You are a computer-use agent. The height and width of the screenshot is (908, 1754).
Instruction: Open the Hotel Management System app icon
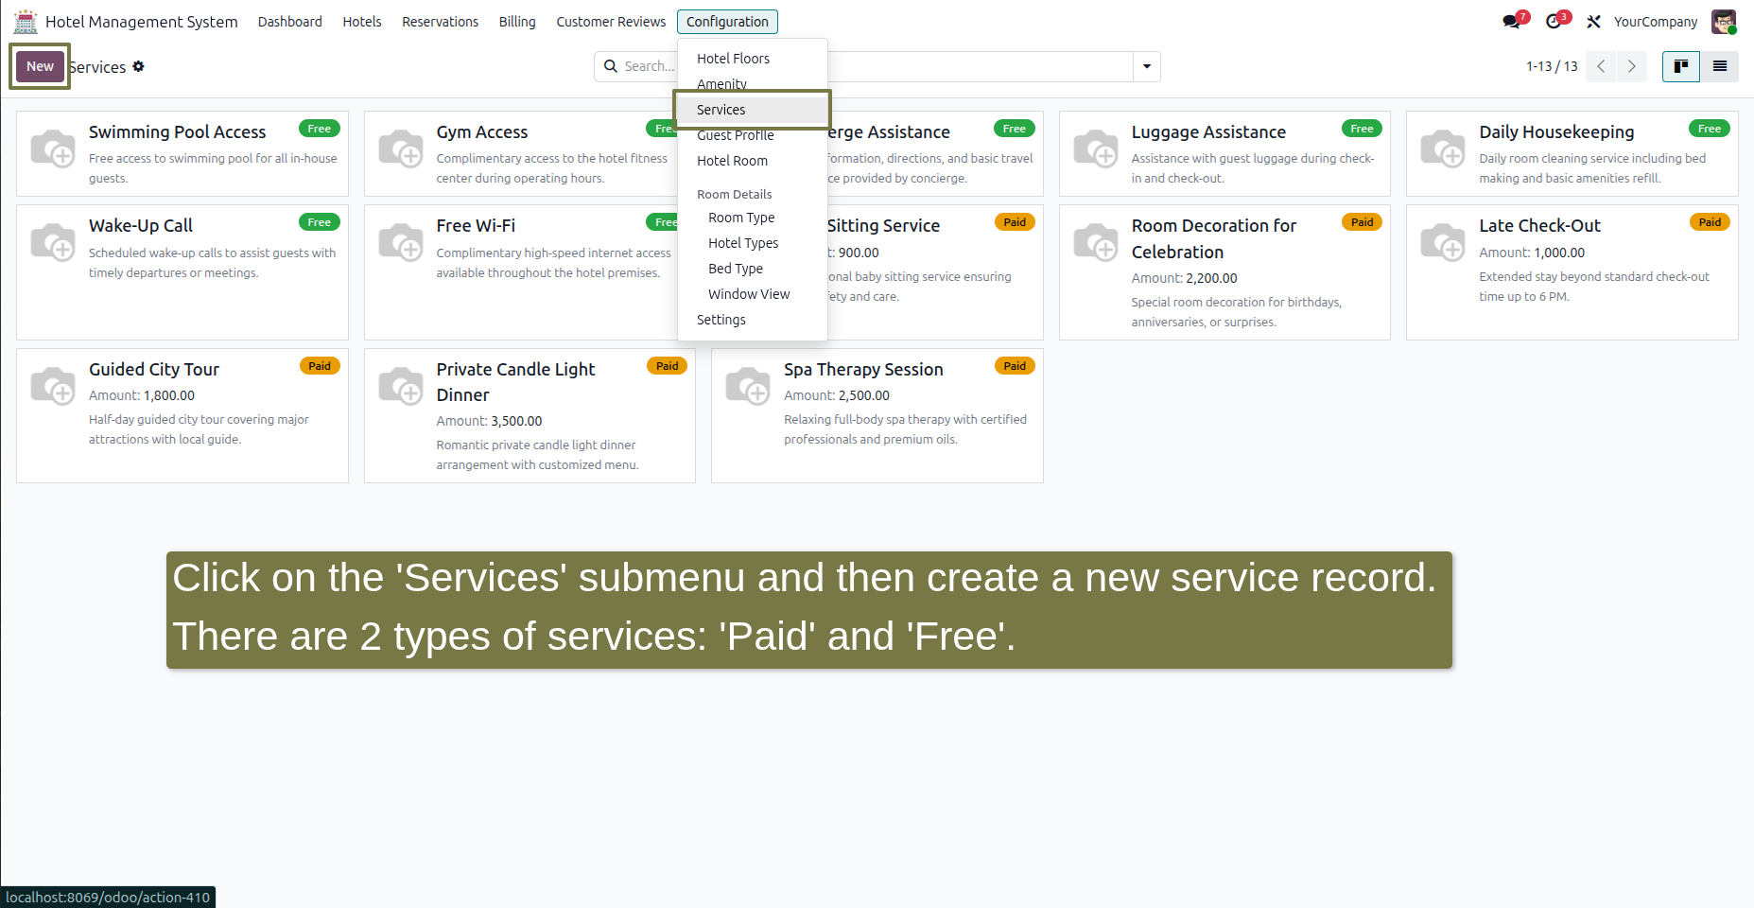click(26, 21)
